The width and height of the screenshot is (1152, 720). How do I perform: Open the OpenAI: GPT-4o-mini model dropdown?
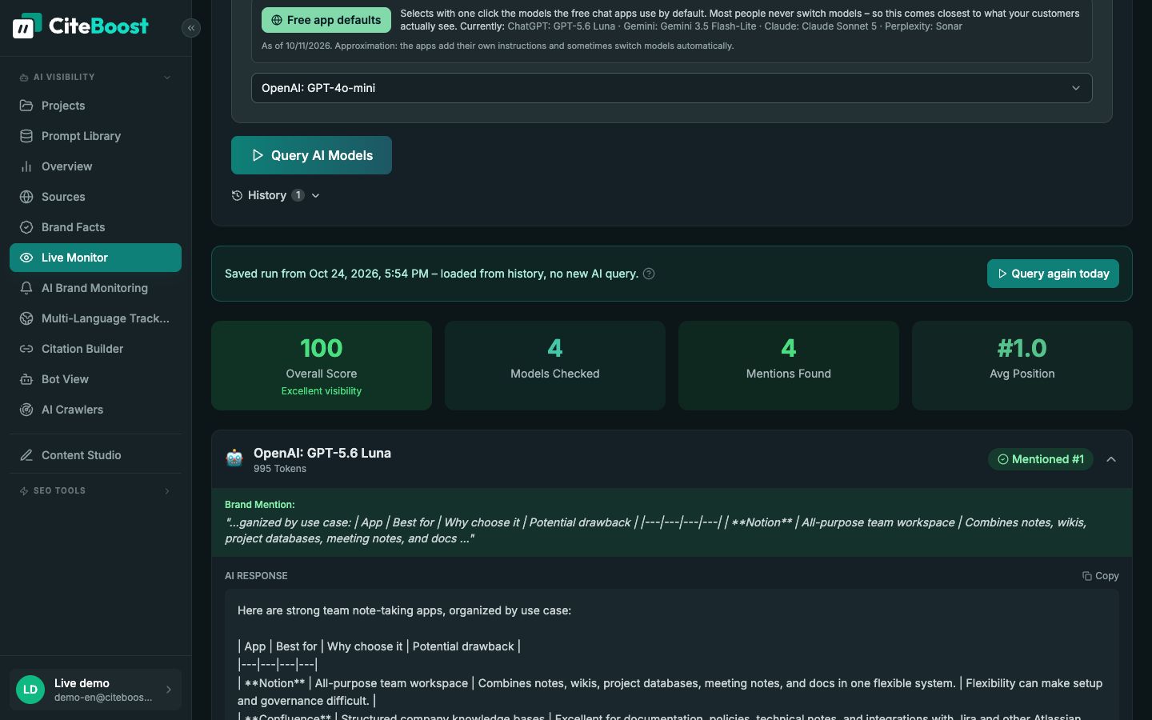click(x=672, y=88)
